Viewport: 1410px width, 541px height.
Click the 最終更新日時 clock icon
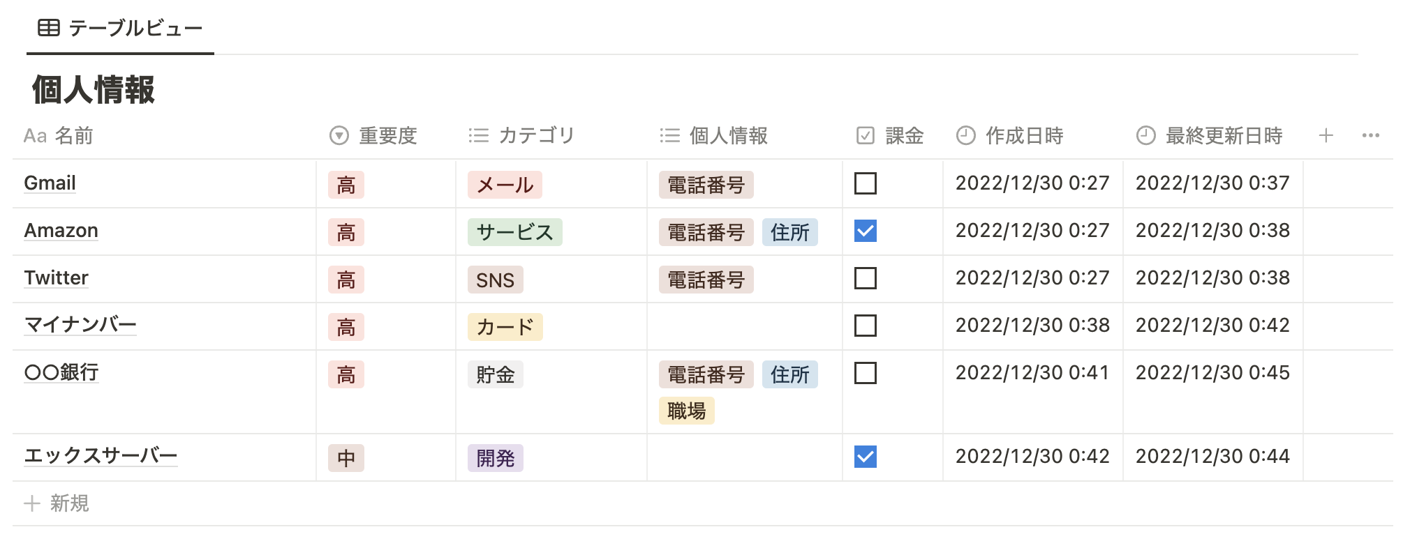point(1145,135)
